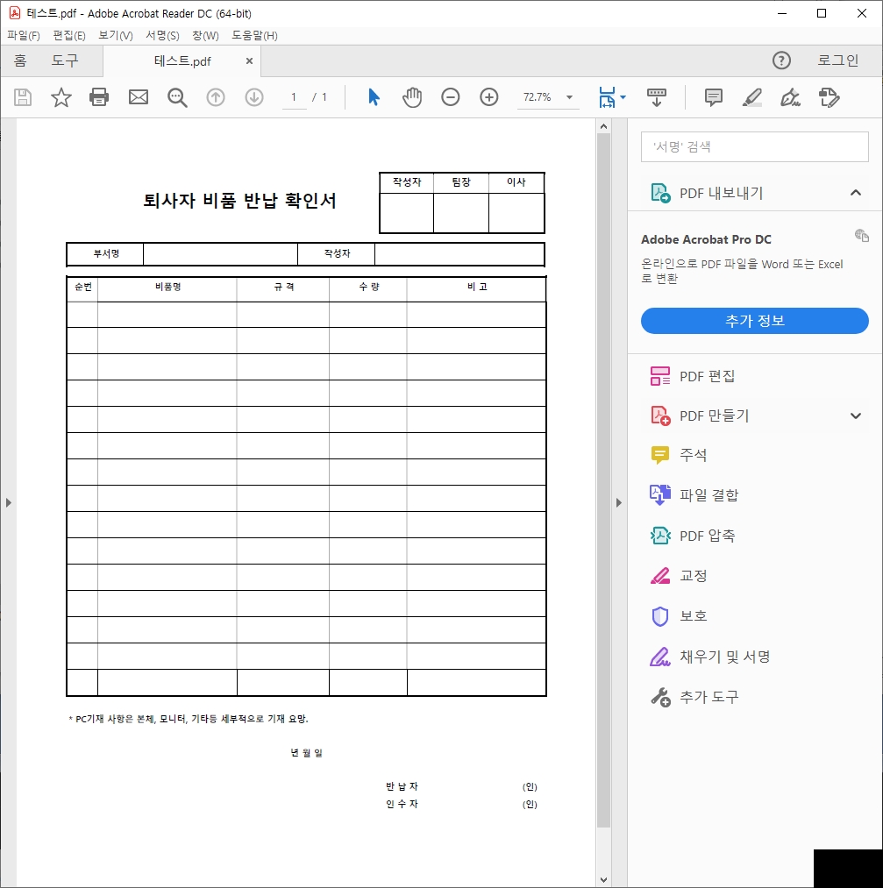Image resolution: width=883 pixels, height=888 pixels.
Task: Switch to the 도구 tab
Action: (x=65, y=60)
